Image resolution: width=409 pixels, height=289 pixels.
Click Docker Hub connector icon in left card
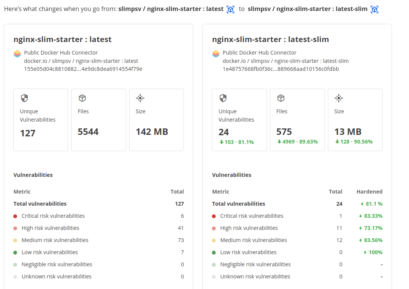pos(17,54)
